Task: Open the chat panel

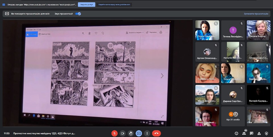Action: 251,133
